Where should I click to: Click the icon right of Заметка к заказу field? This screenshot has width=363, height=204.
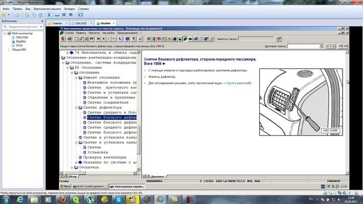[x=278, y=39]
